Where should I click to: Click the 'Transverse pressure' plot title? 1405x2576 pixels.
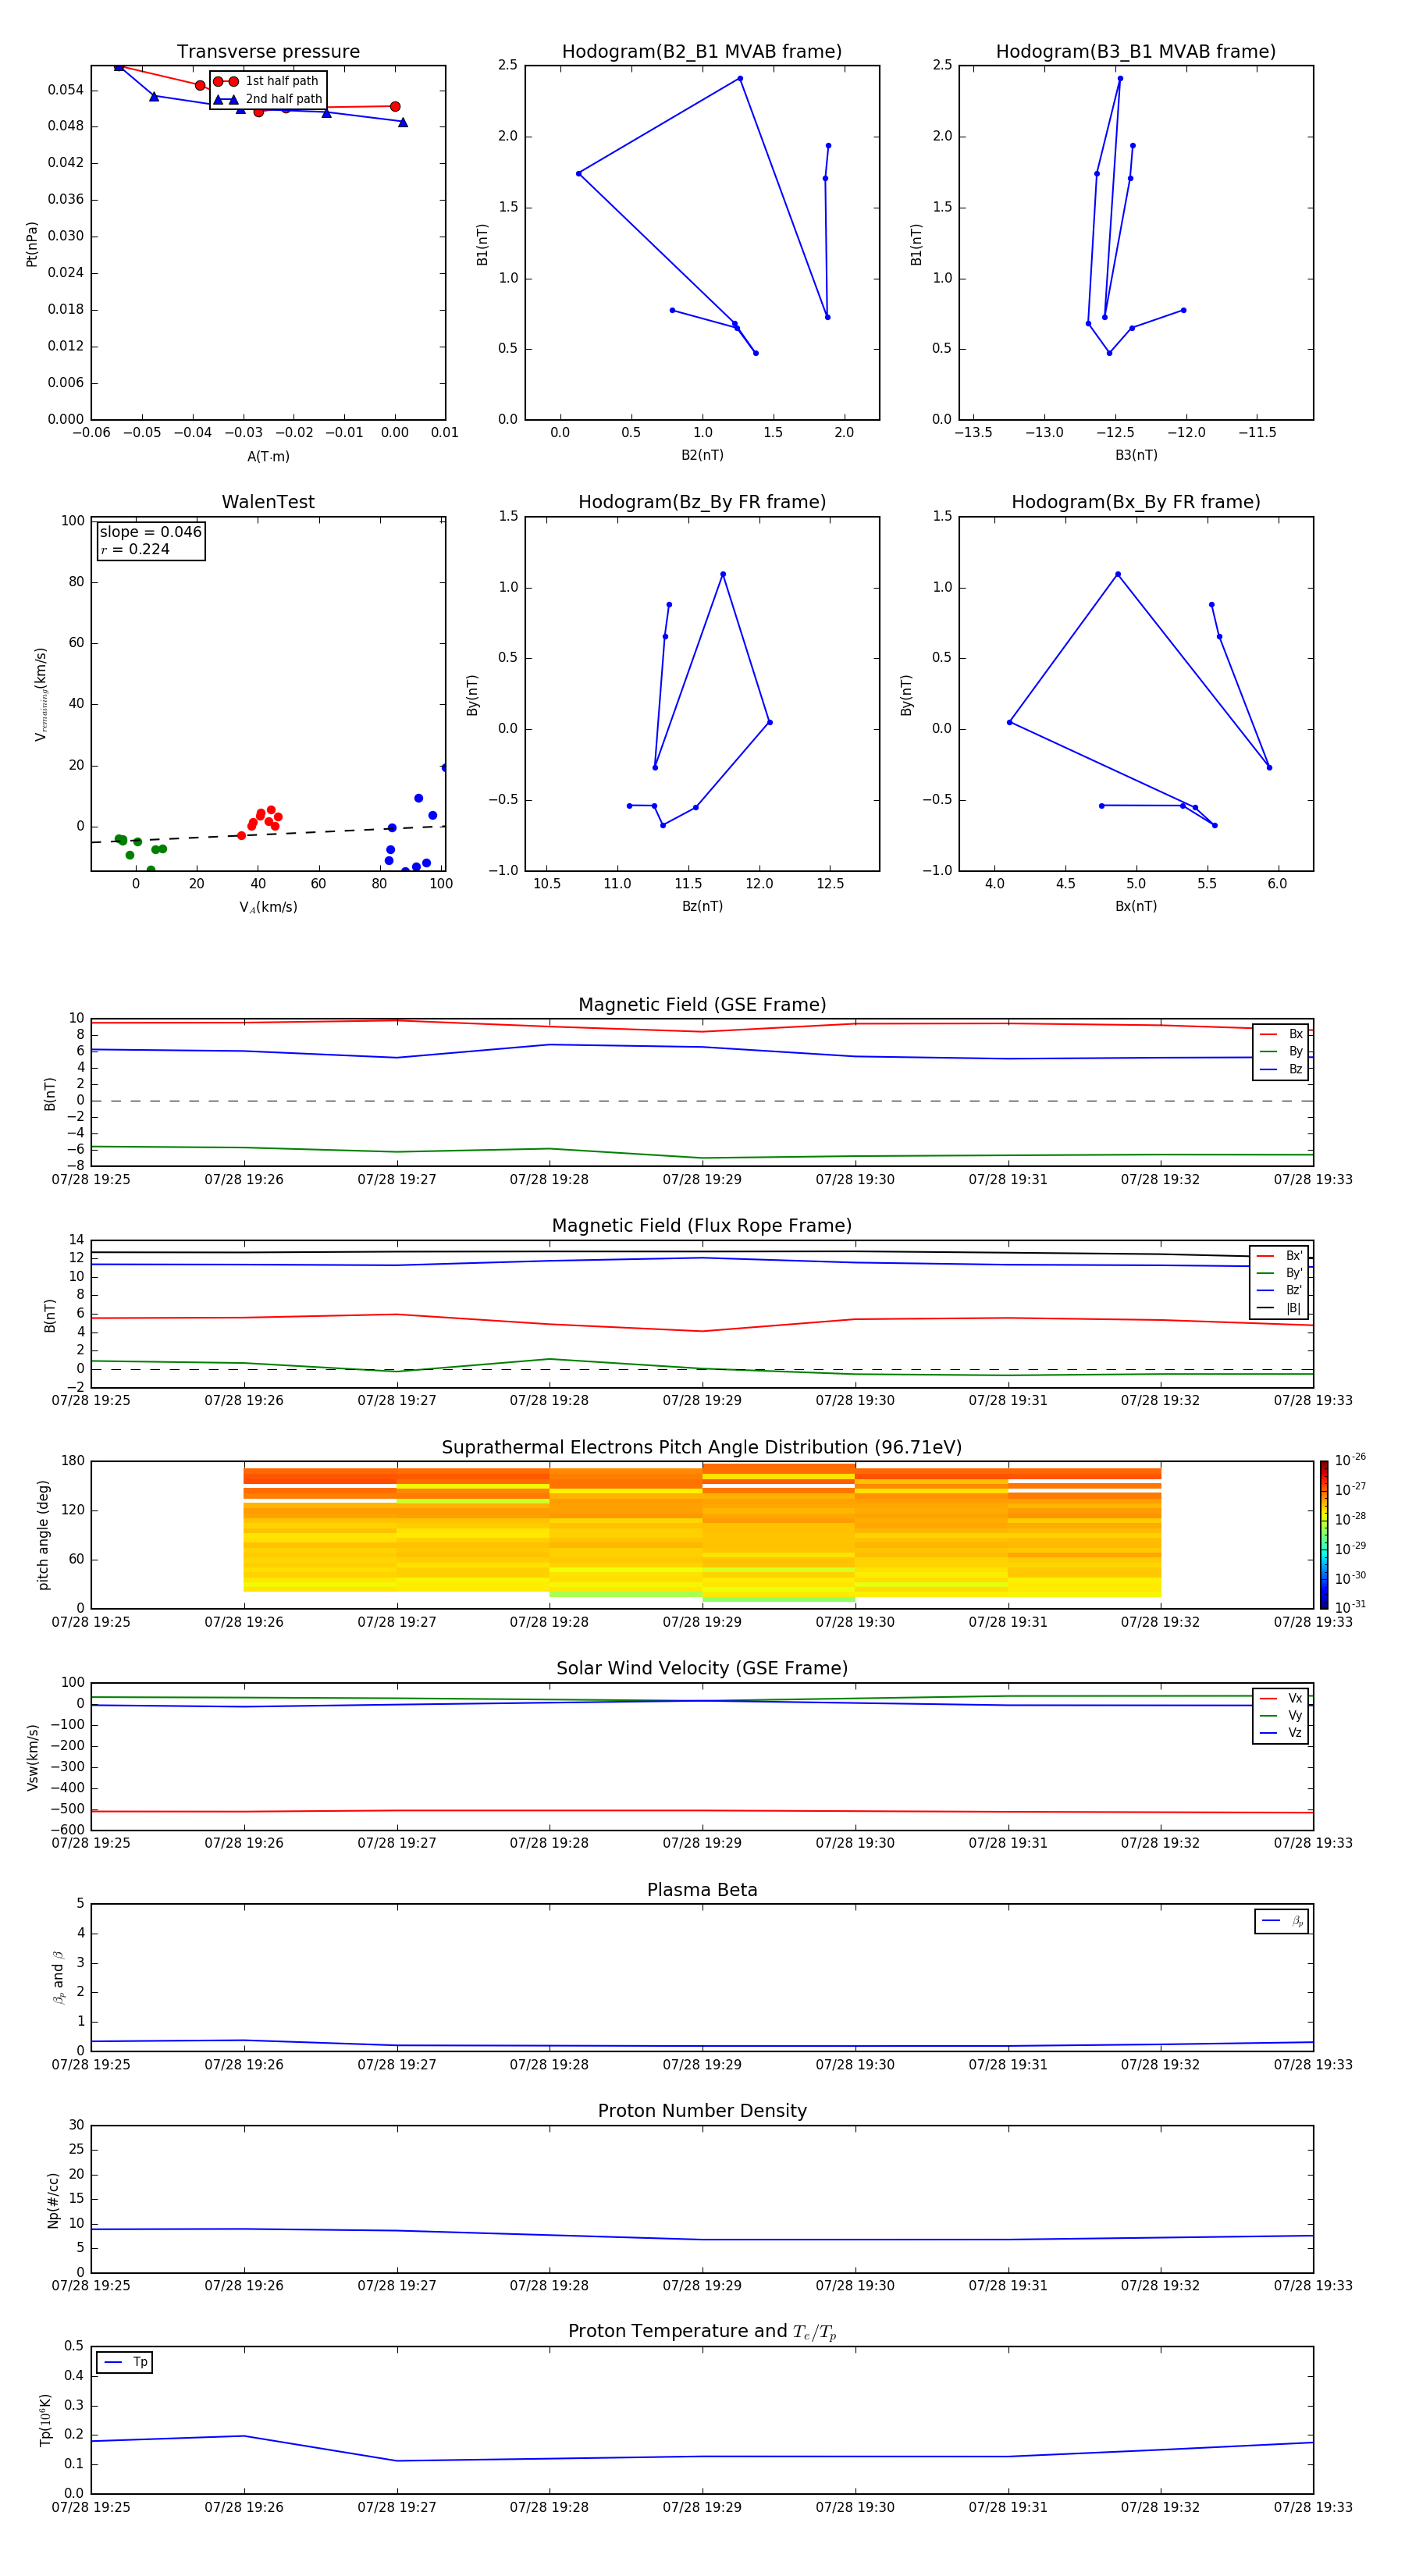[x=268, y=52]
